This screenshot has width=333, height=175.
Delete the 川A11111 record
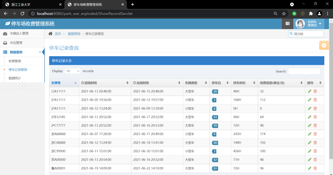click(x=315, y=91)
